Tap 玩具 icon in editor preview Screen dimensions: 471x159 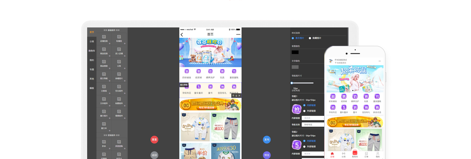(x=222, y=74)
